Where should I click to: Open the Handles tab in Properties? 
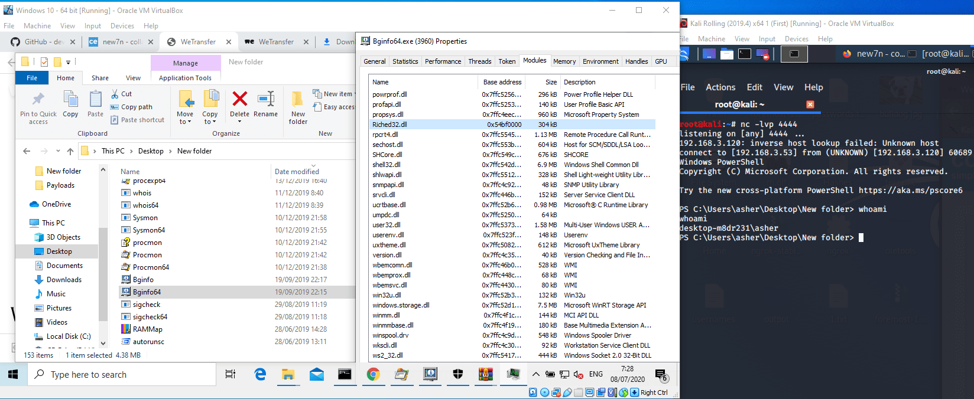(x=637, y=61)
